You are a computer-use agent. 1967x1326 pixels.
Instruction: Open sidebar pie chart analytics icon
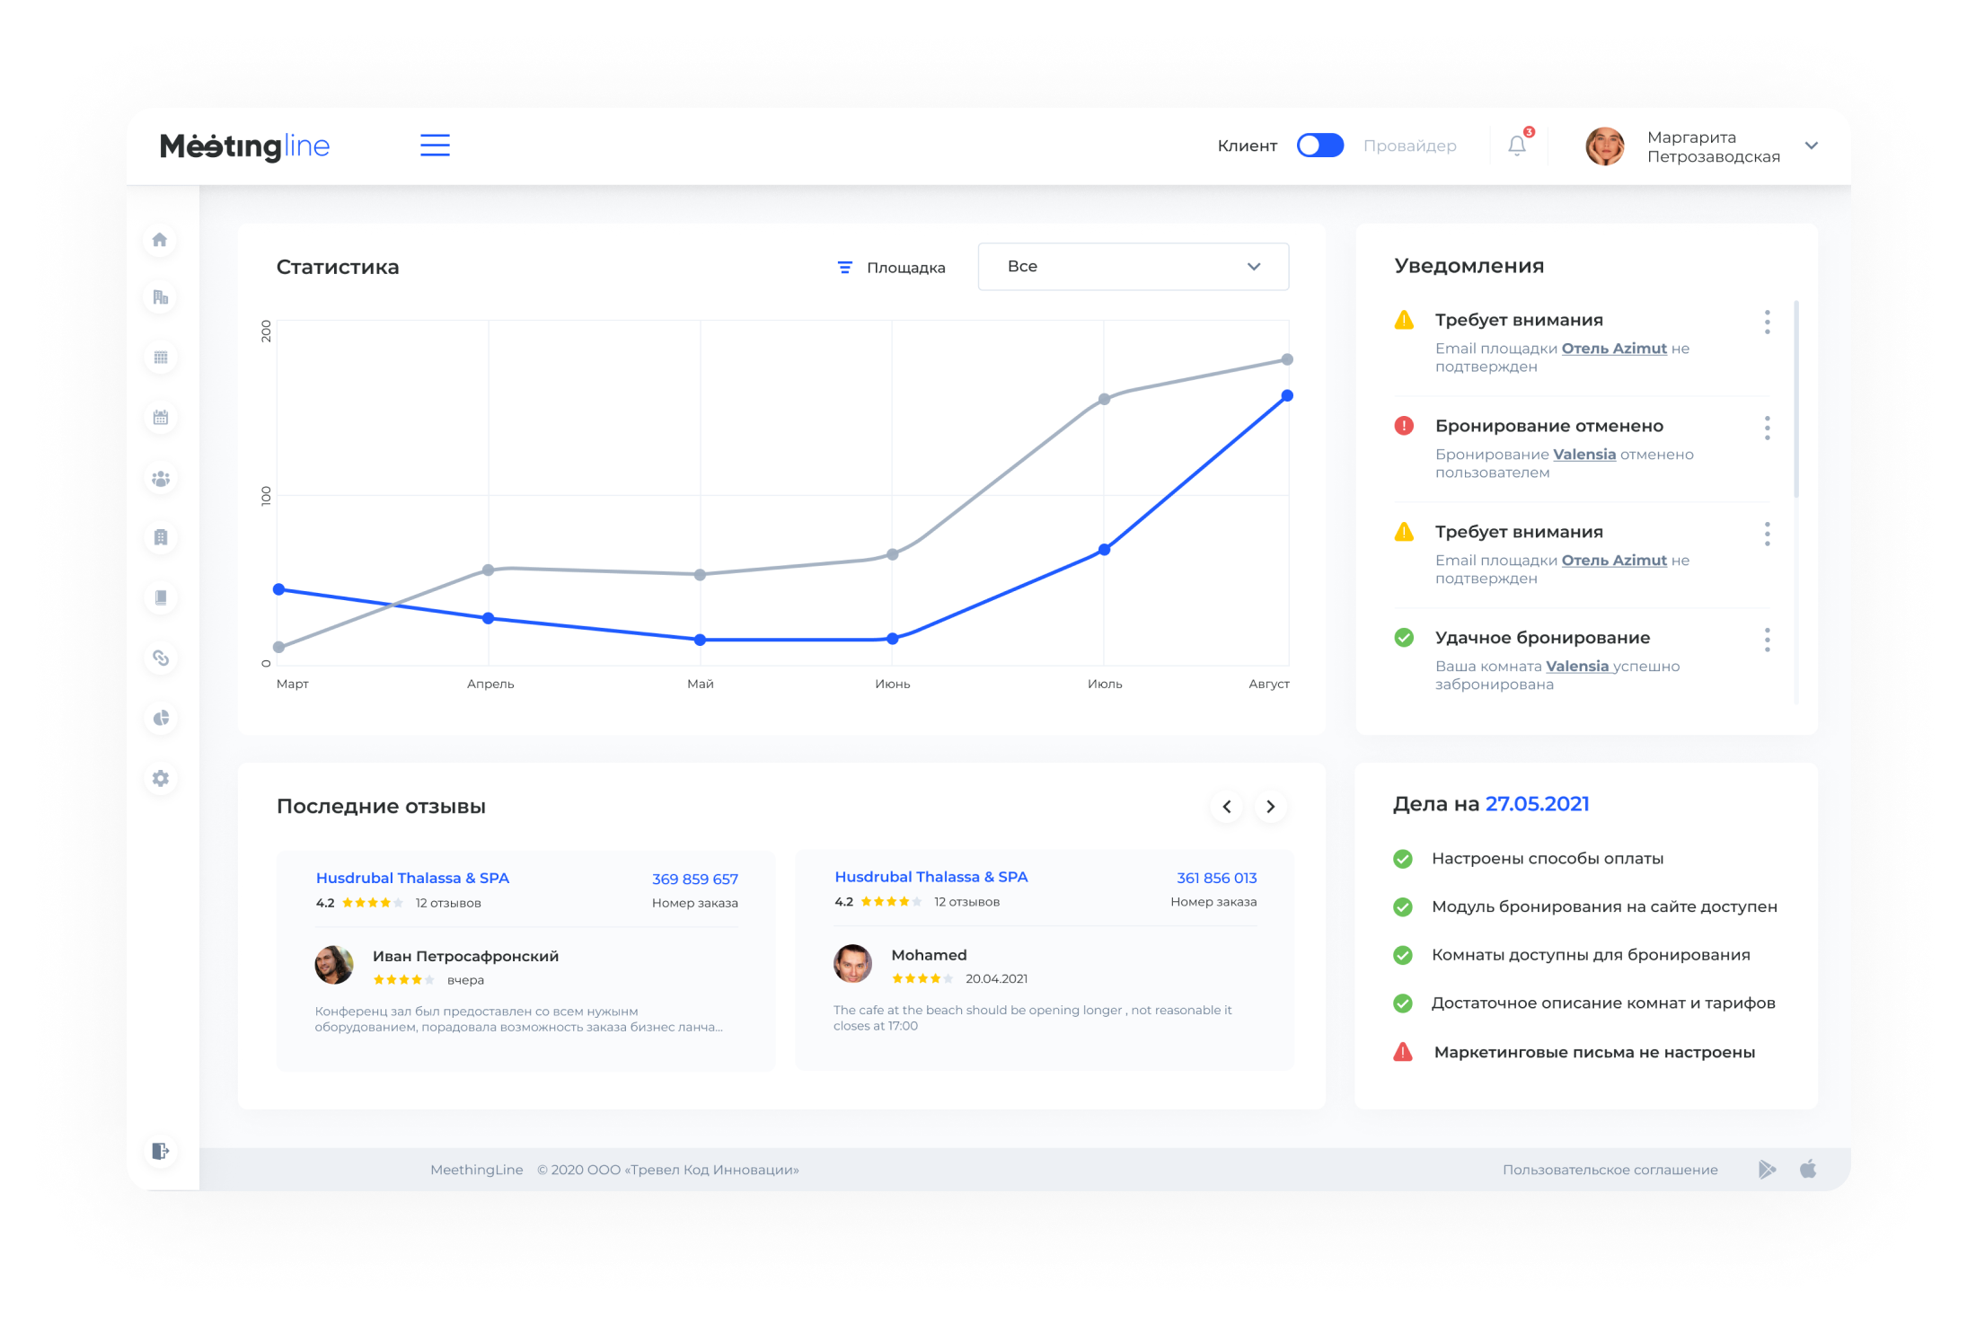161,718
